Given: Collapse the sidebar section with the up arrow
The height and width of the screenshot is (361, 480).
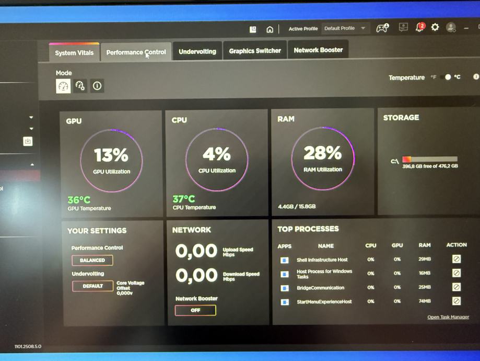Looking at the screenshot, I should point(31,164).
